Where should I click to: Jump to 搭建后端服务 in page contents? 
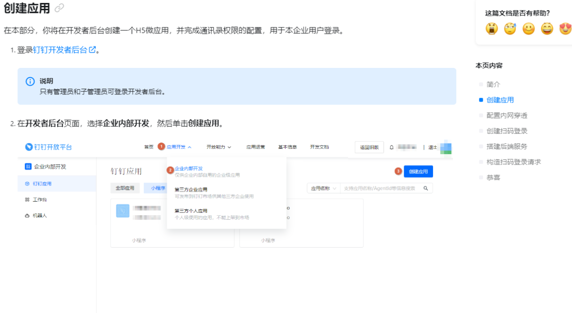pos(507,146)
